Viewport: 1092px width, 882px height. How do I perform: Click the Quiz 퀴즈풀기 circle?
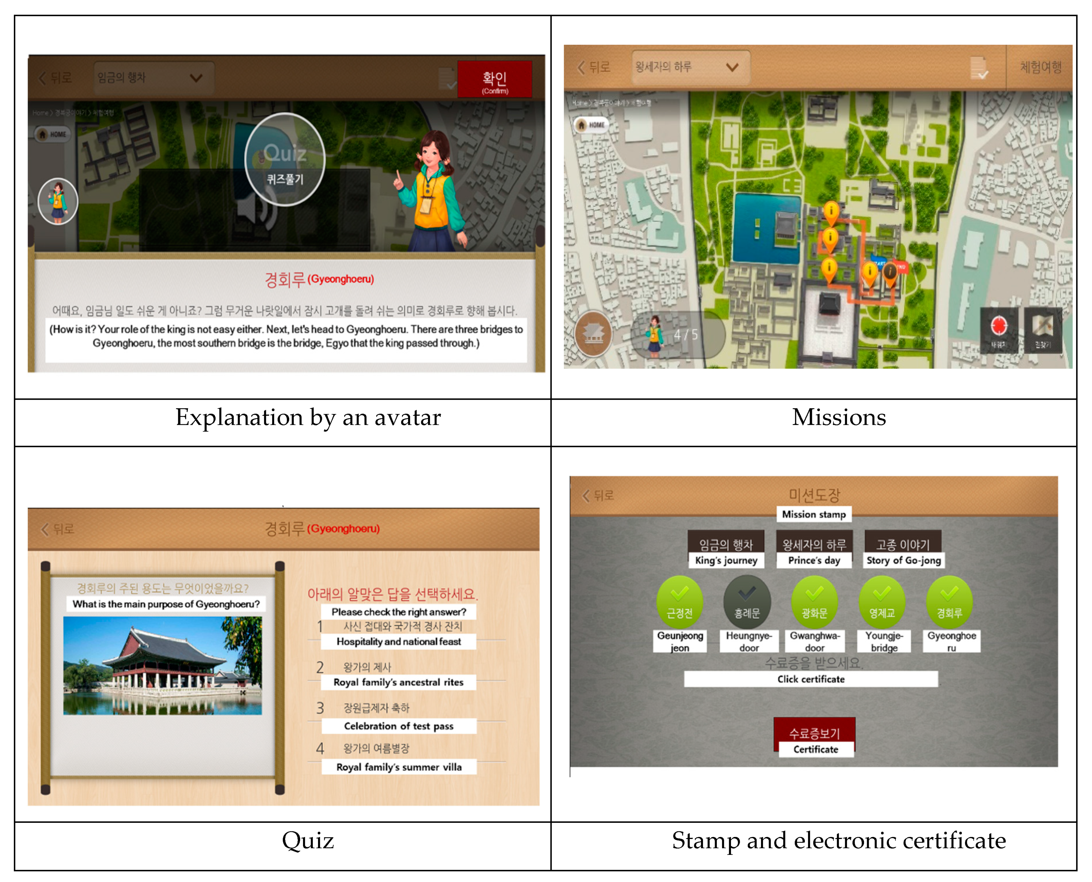[x=284, y=160]
